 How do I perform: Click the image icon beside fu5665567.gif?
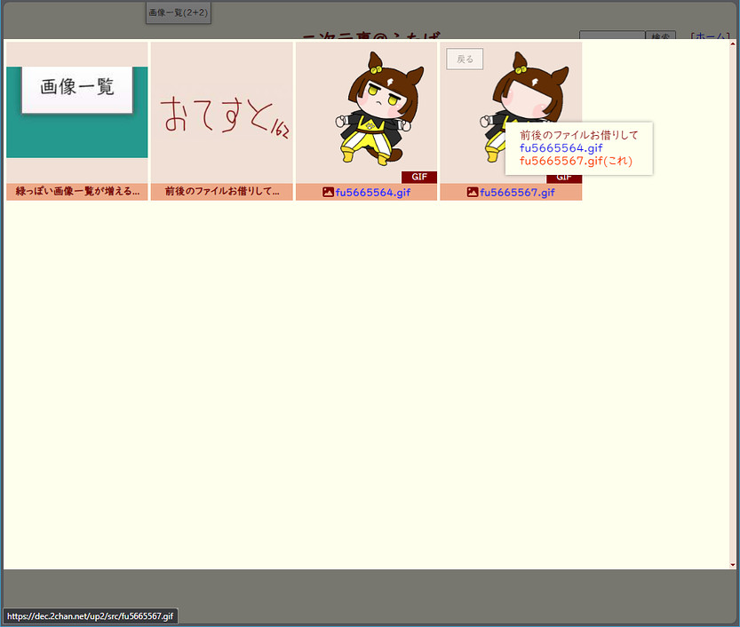pos(473,192)
